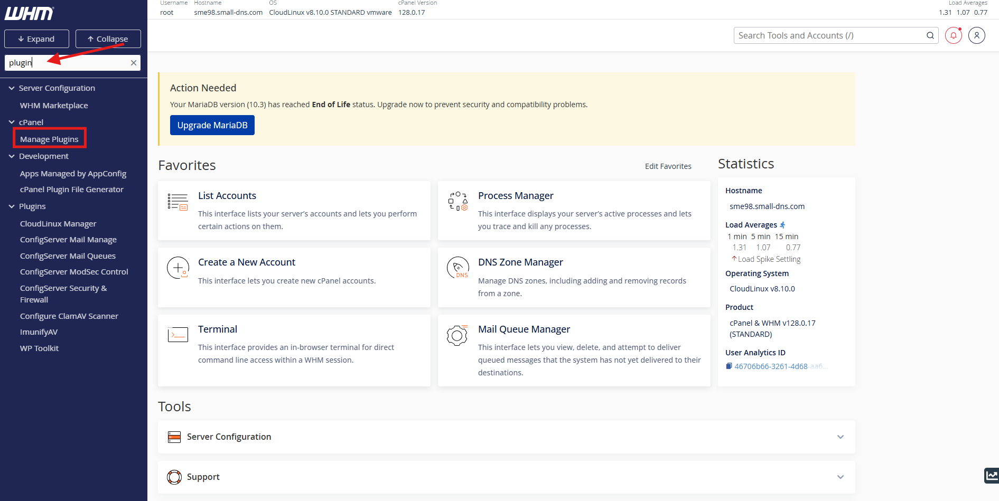Click the hostname sme98.small-dns.com in Statistics
999x501 pixels.
click(767, 206)
